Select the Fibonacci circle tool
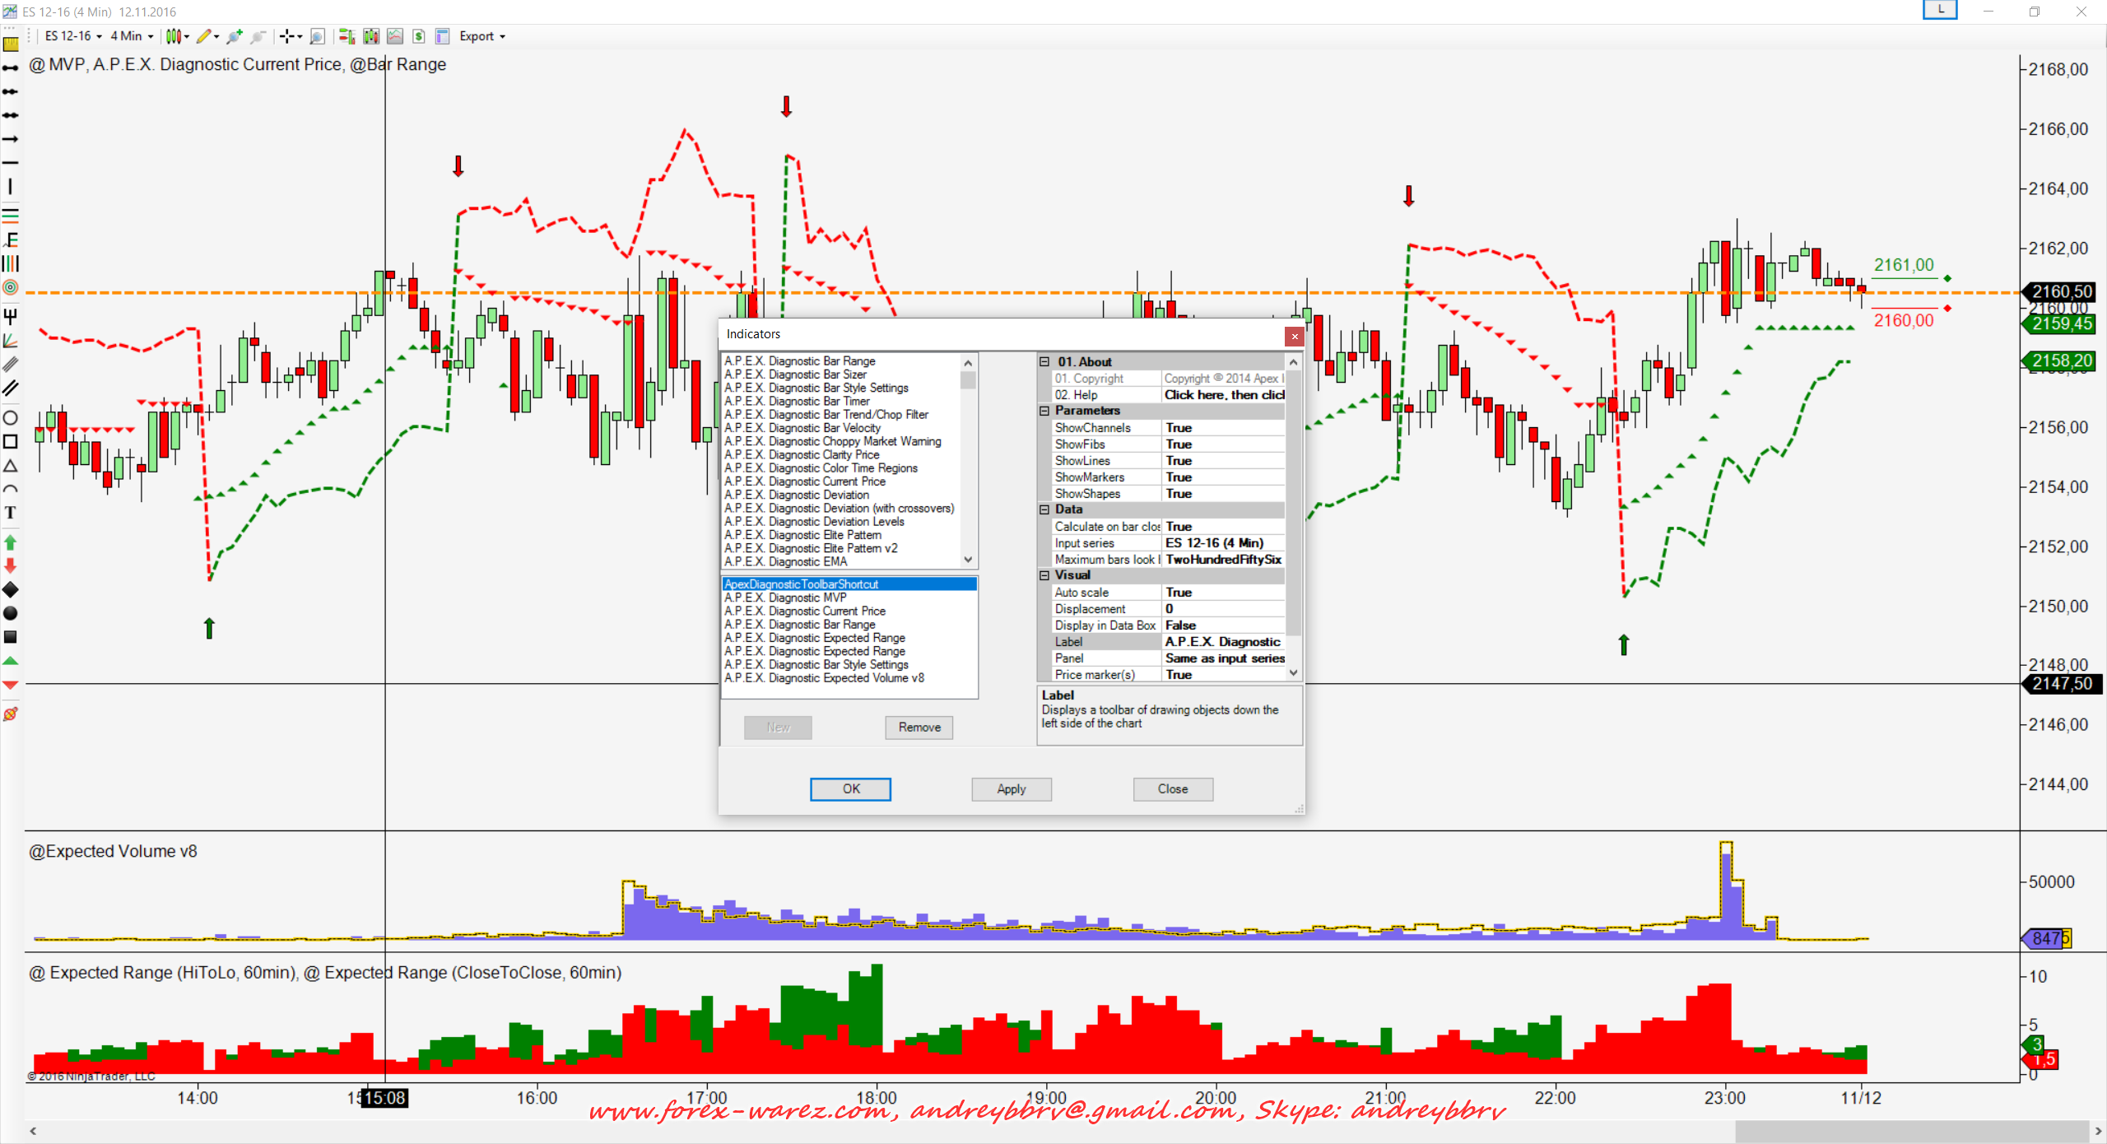 [x=11, y=287]
